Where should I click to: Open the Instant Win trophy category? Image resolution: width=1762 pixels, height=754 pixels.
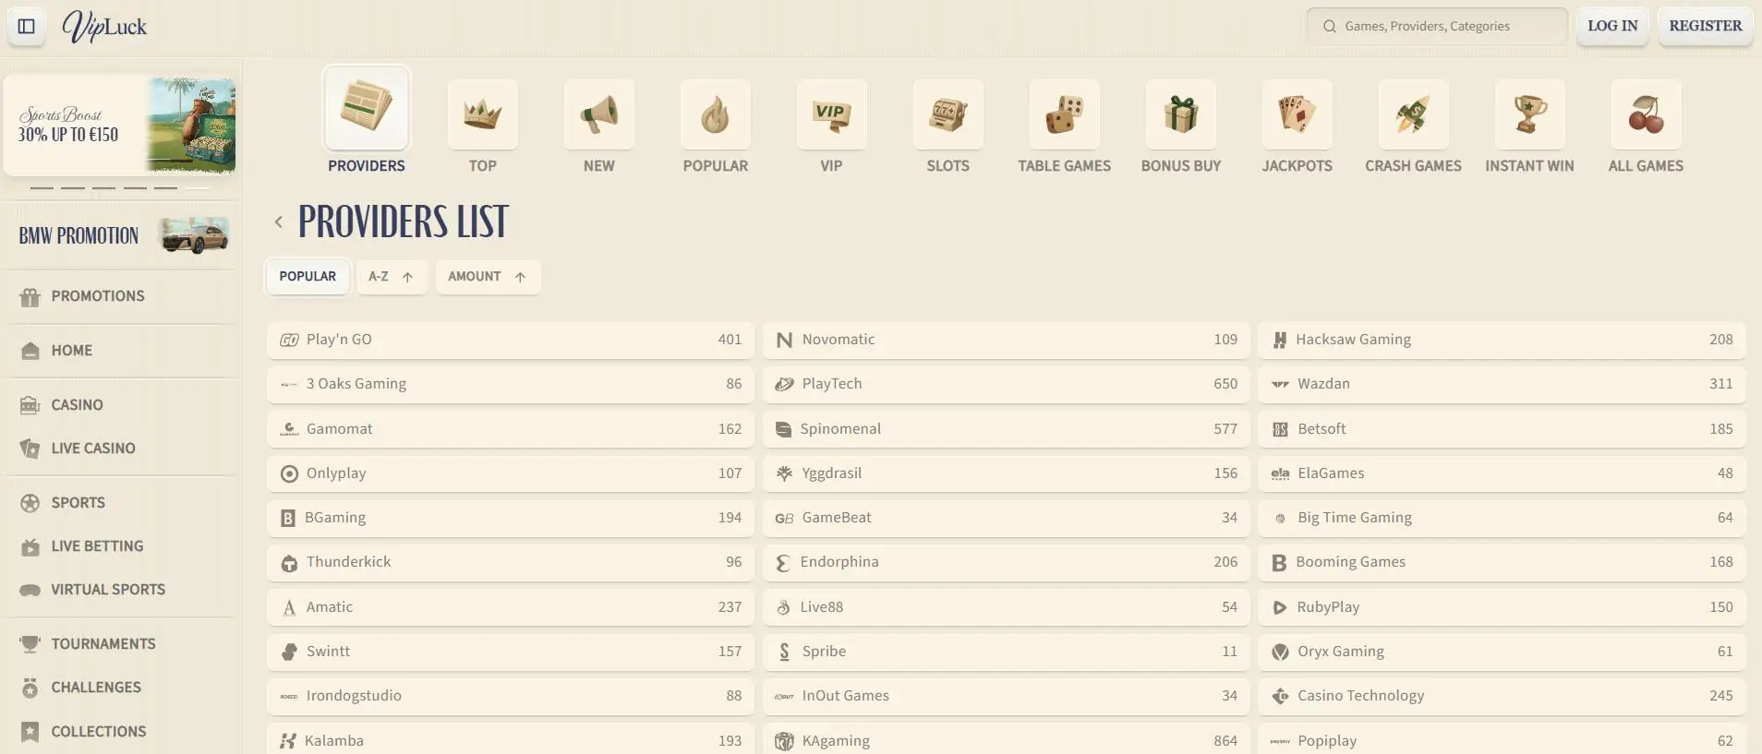pos(1529,114)
